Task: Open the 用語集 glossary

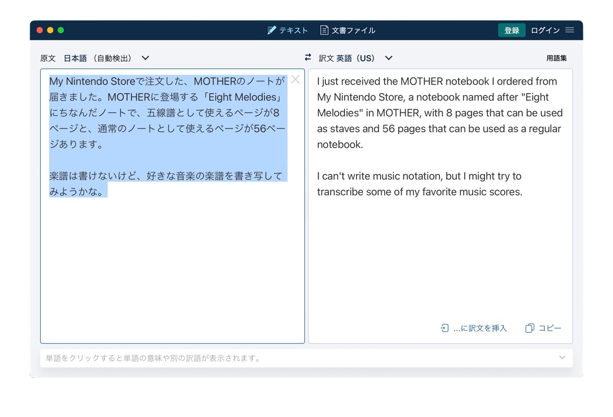Action: point(556,58)
